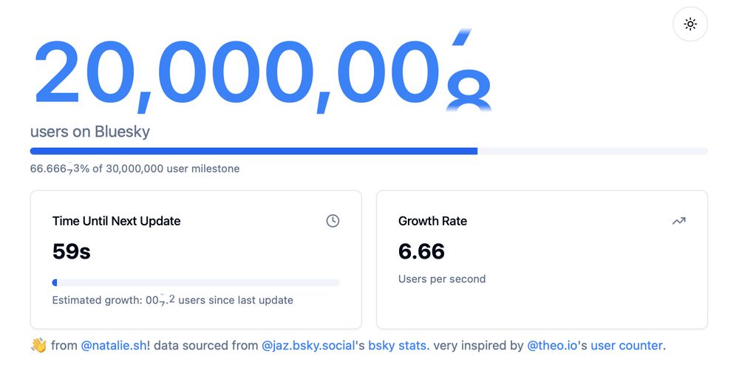
Task: Click the milestone percentage text
Action: (134, 168)
